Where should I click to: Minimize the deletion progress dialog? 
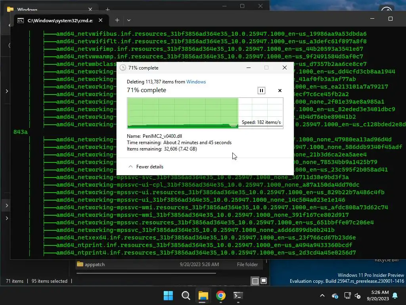pyautogui.click(x=249, y=68)
